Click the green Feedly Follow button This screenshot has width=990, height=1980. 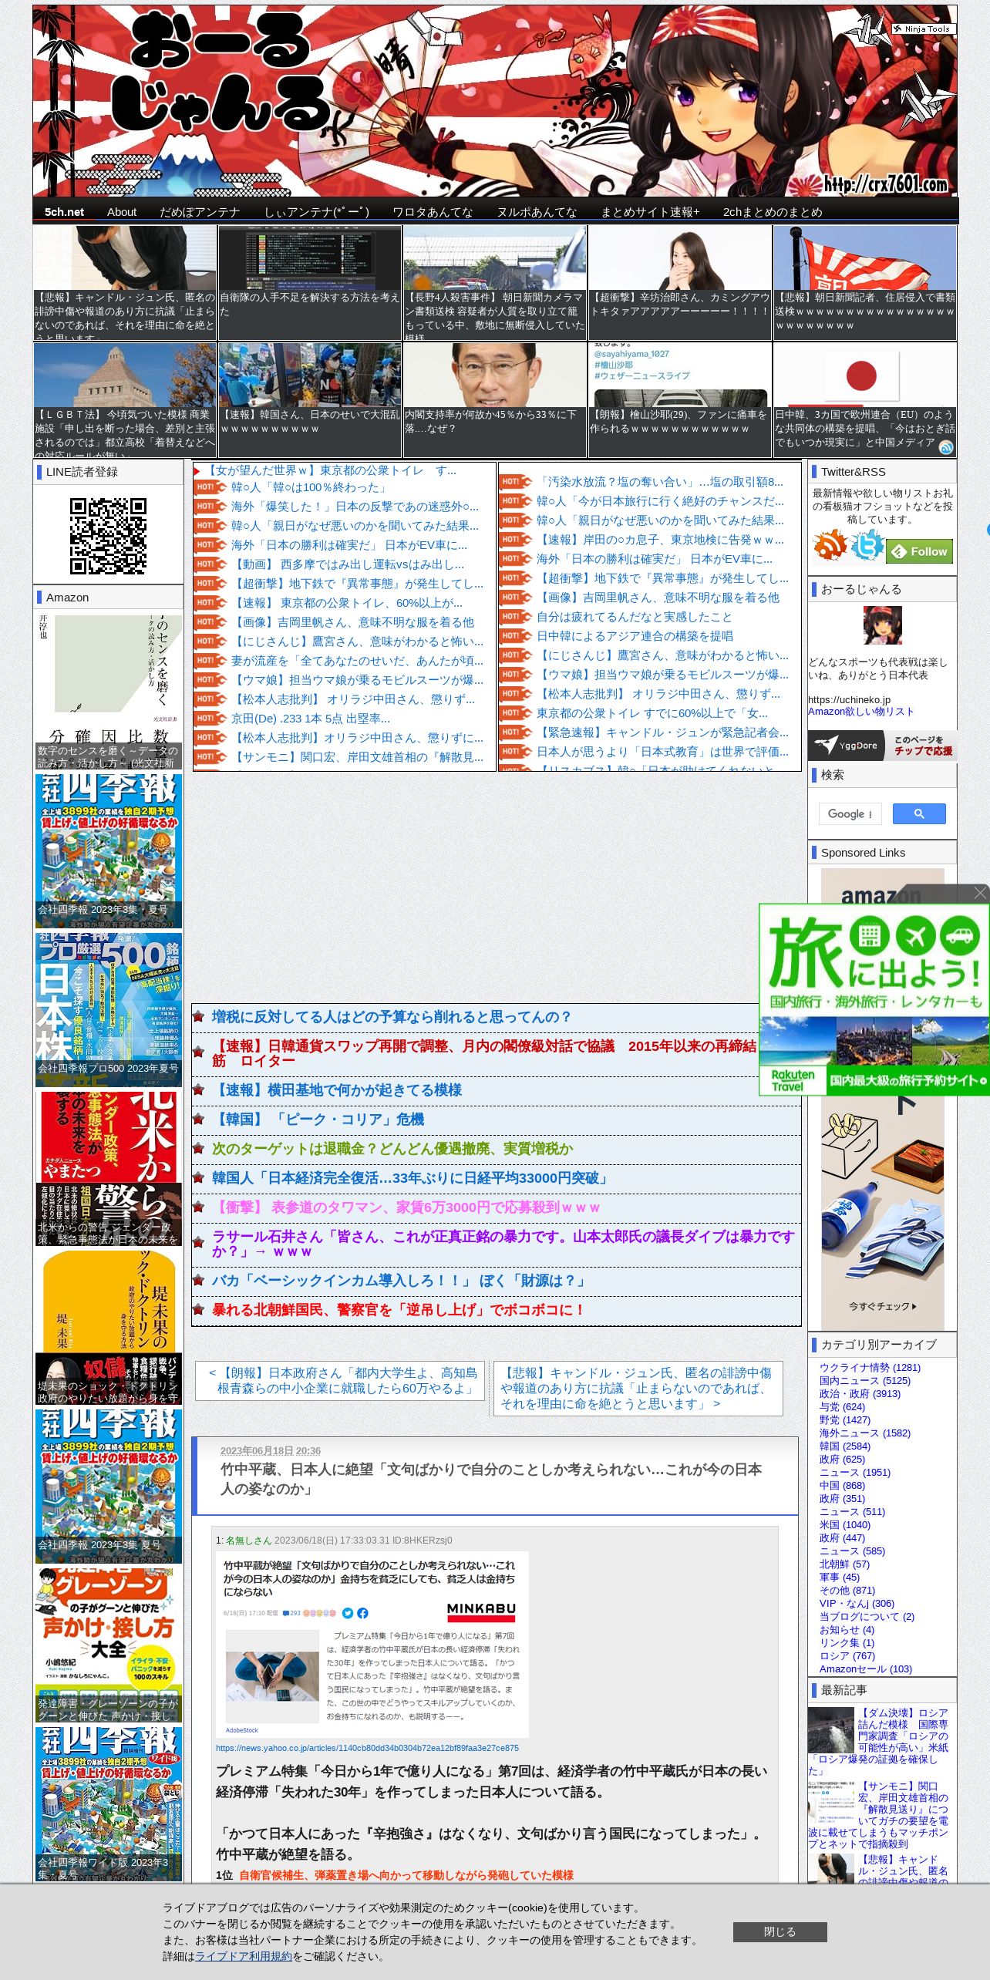pos(920,551)
